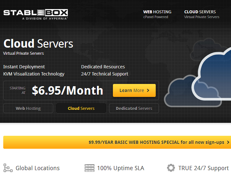Click the KVM Visualization Technology text
The height and width of the screenshot is (175, 231).
click(x=34, y=74)
